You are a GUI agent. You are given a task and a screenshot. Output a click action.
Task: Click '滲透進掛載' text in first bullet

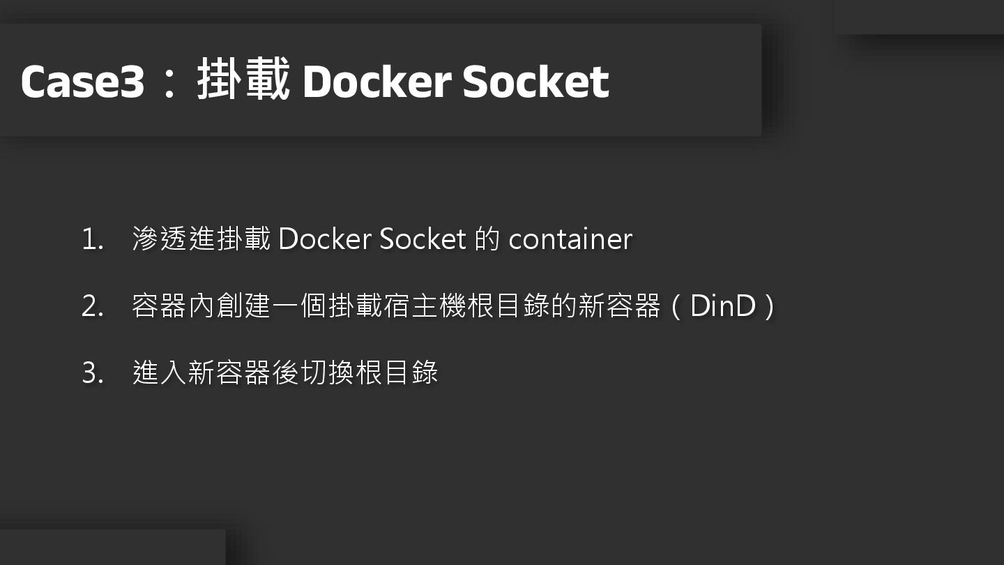[x=201, y=239]
